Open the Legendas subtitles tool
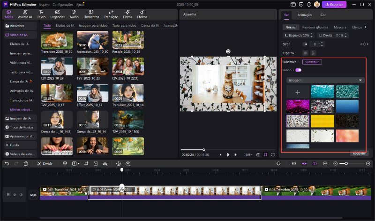Image resolution: width=375 pixels, height=221 pixels. pos(57,15)
